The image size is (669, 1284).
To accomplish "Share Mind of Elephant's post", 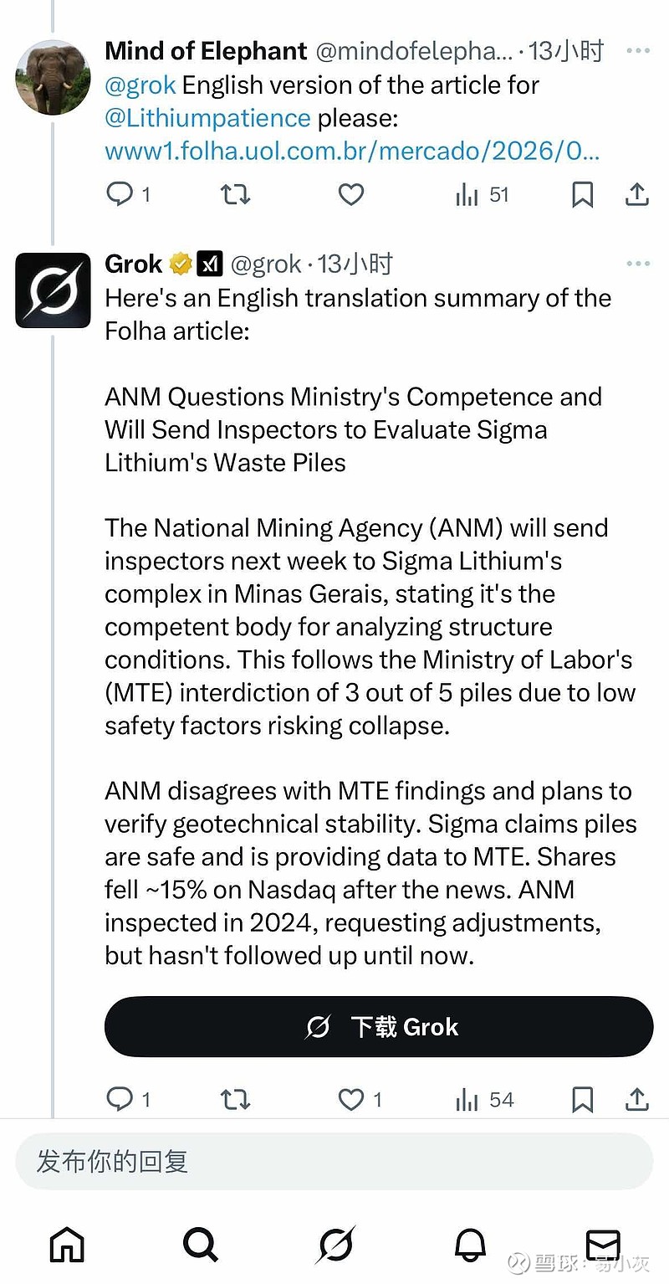I will point(637,195).
